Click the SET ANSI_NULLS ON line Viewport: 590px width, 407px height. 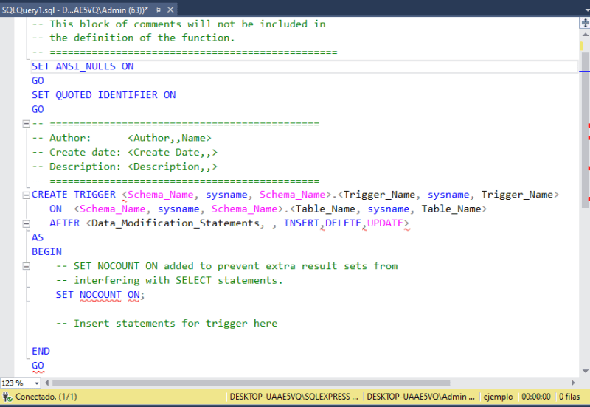pyautogui.click(x=83, y=66)
